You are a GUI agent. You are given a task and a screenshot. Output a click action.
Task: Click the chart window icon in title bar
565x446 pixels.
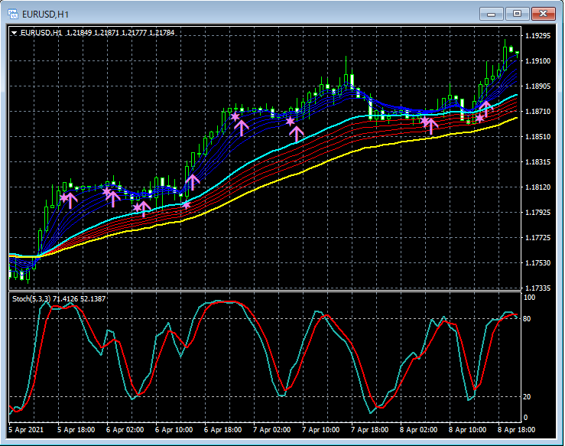coord(13,13)
